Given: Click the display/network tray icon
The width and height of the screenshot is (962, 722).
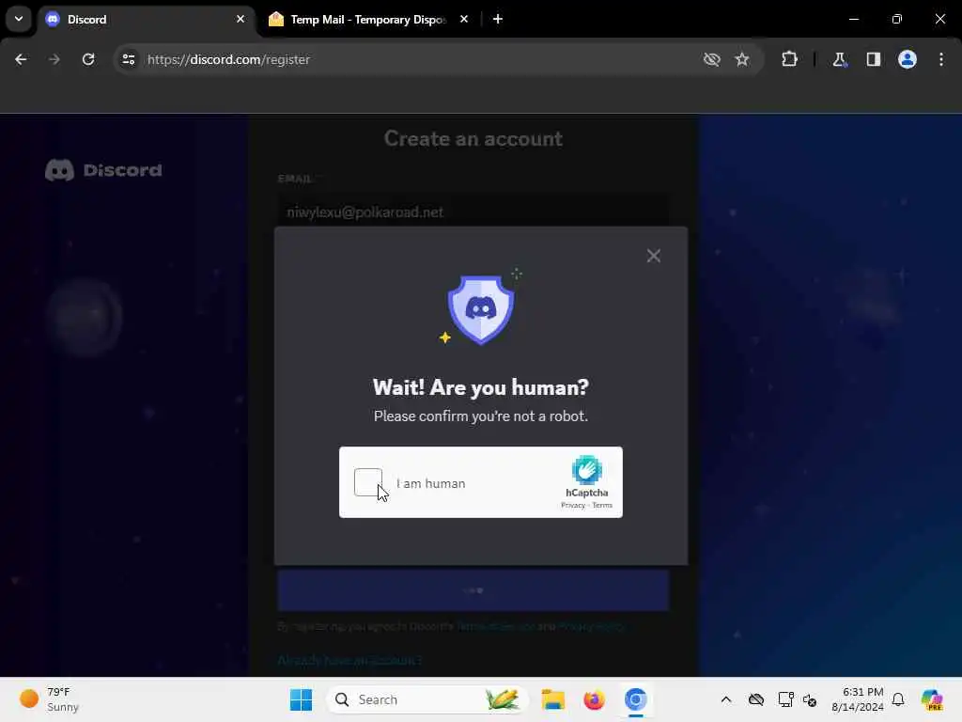Looking at the screenshot, I should [x=786, y=699].
